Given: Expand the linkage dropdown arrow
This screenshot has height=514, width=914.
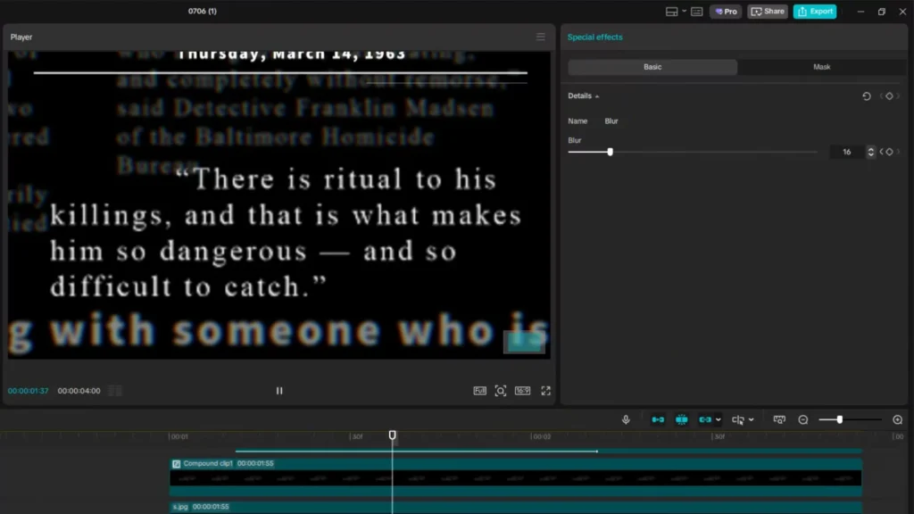Looking at the screenshot, I should (x=719, y=419).
